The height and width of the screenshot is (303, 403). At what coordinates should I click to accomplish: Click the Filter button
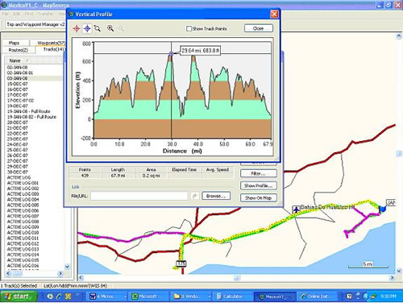point(259,173)
